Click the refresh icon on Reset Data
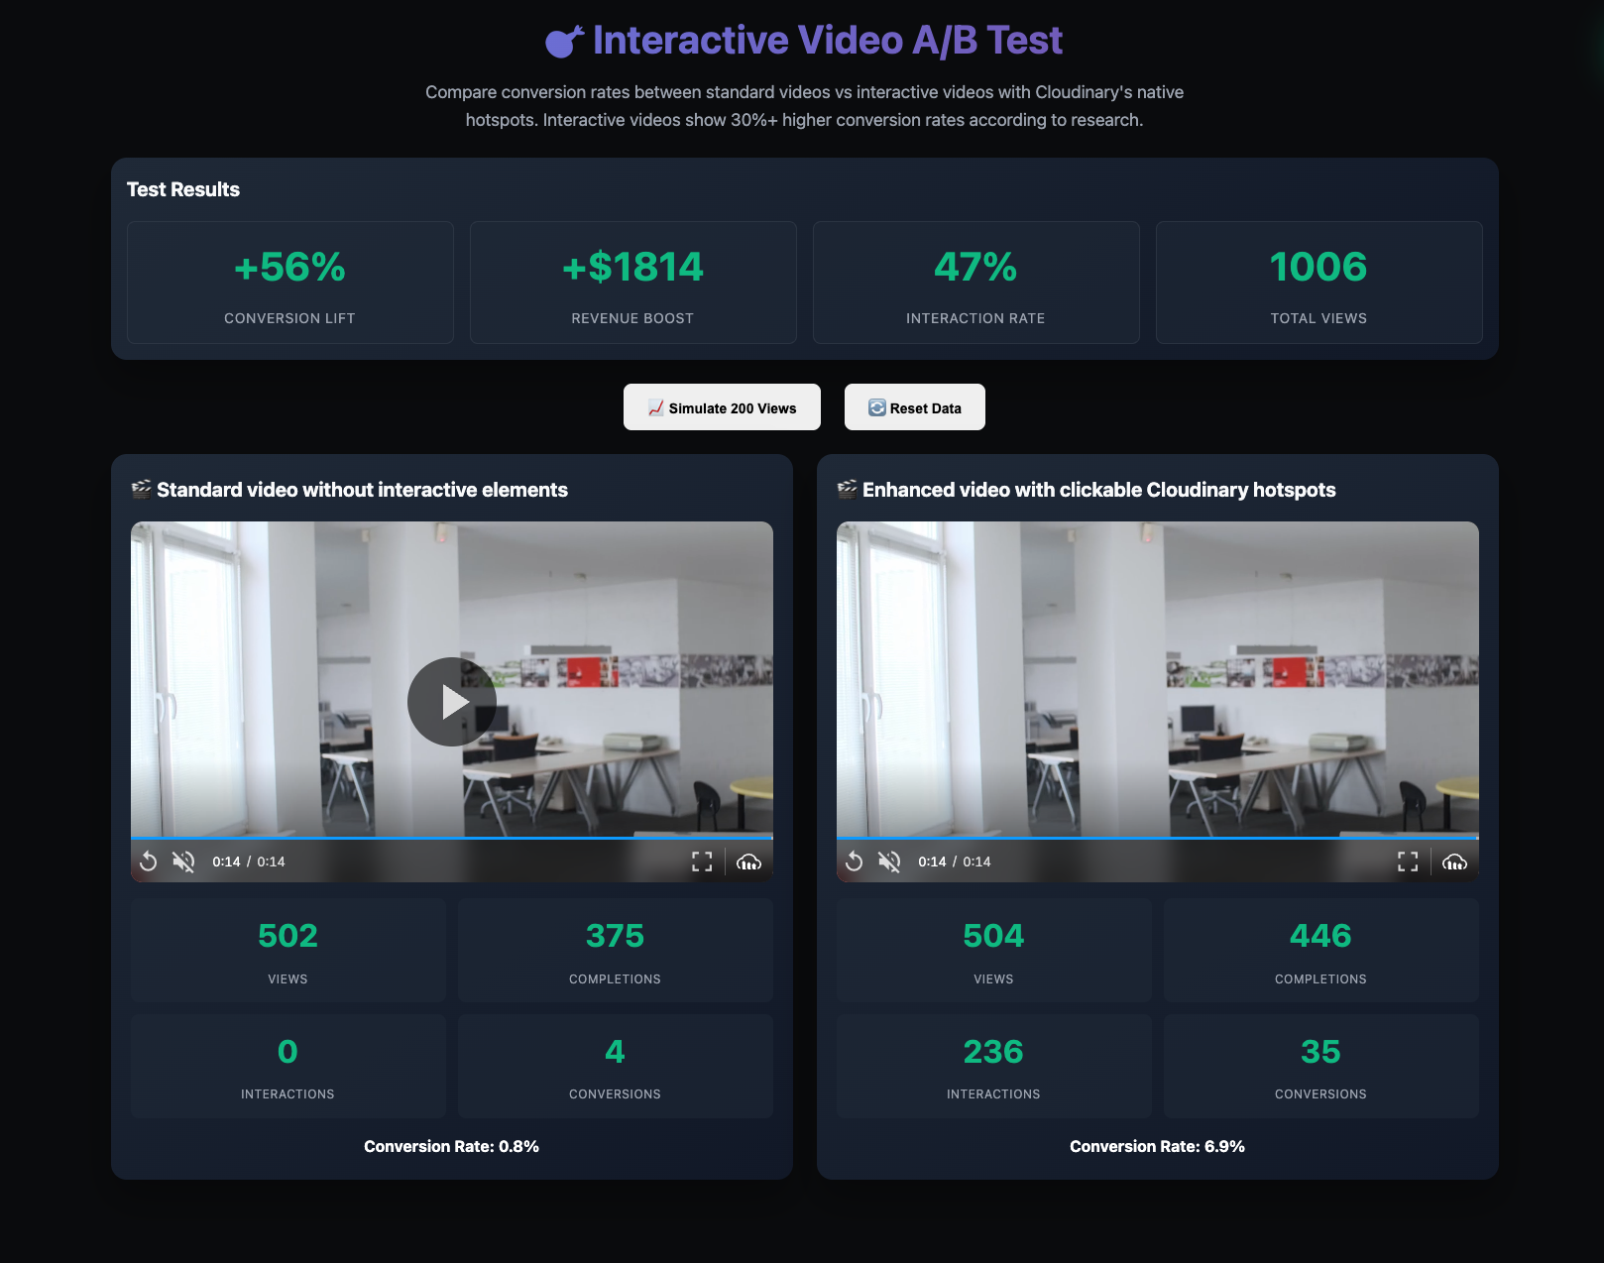1604x1263 pixels. (876, 406)
